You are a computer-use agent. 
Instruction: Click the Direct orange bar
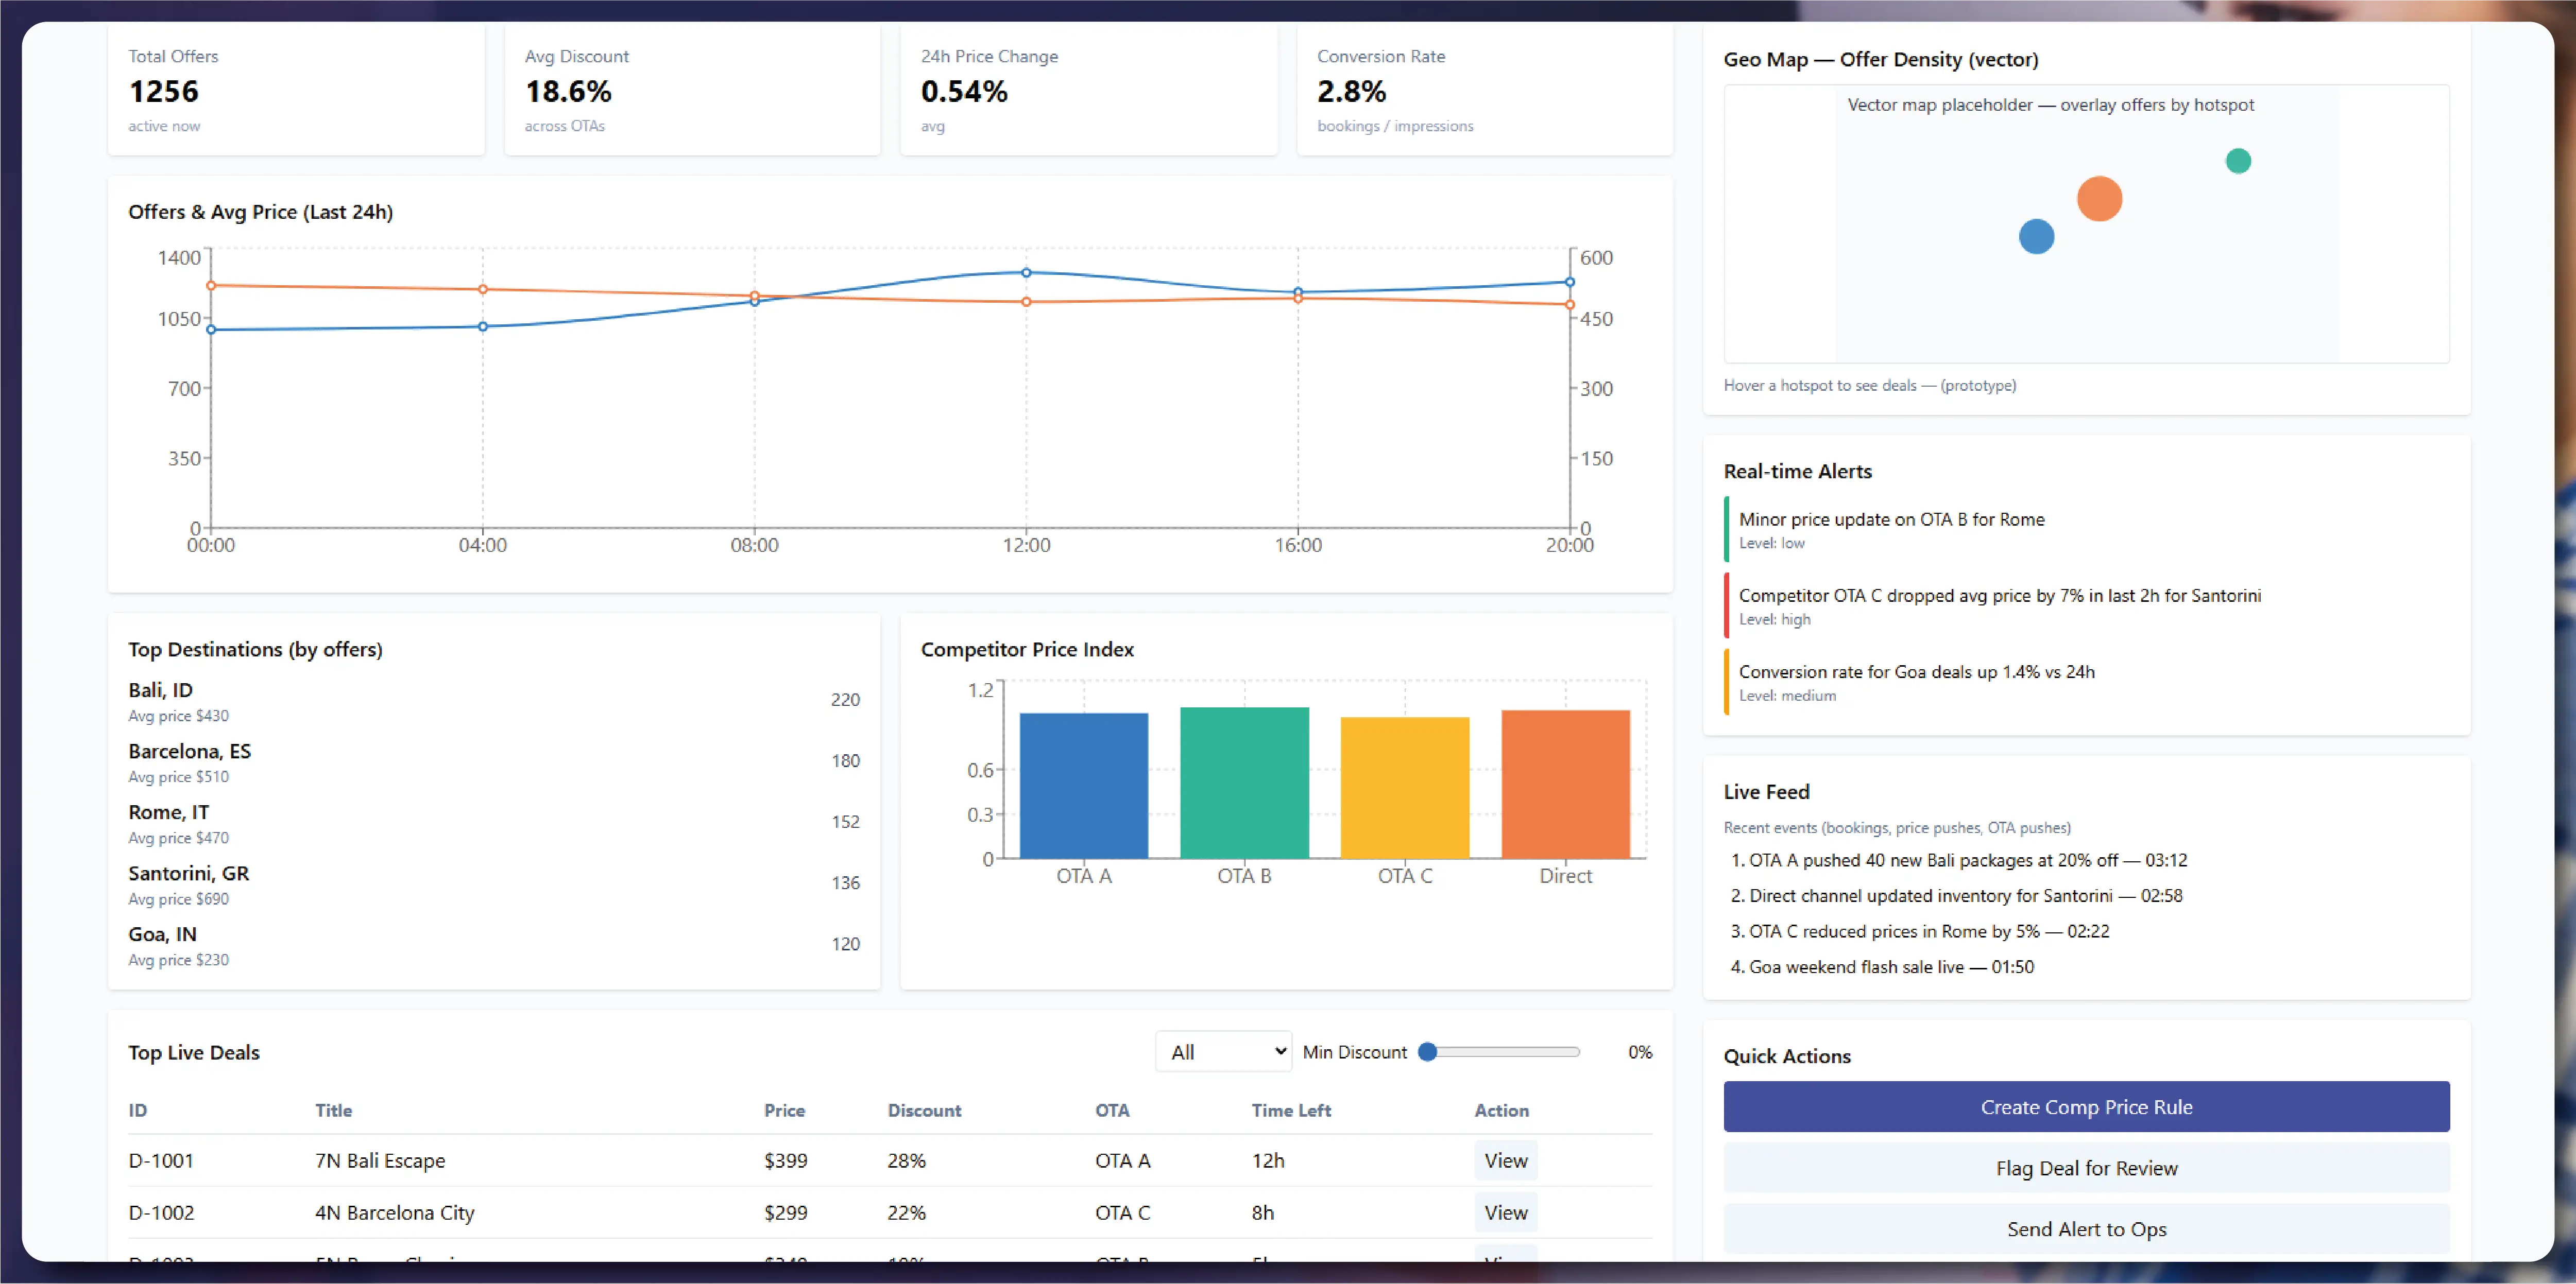(1565, 785)
